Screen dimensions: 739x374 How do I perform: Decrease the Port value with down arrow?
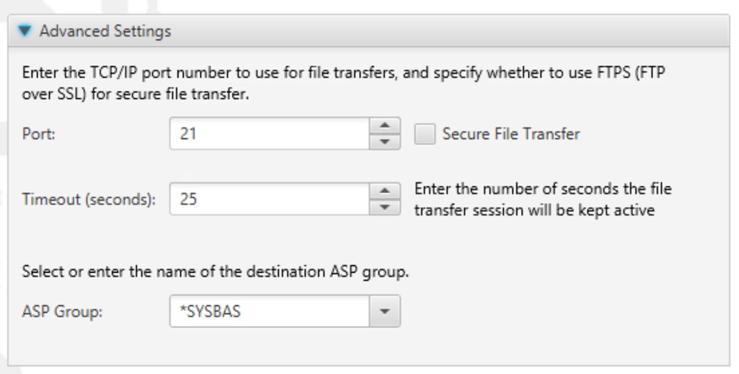(385, 142)
